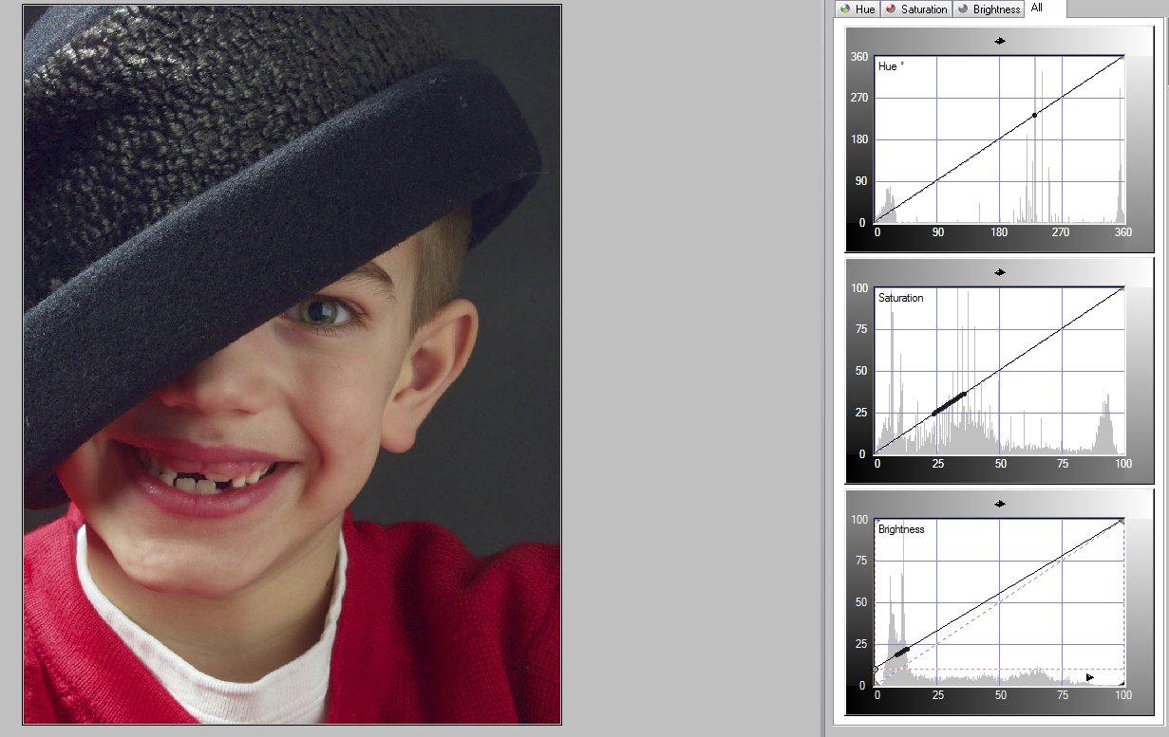
Task: Click the red sweater in the preview image
Action: tap(446, 626)
